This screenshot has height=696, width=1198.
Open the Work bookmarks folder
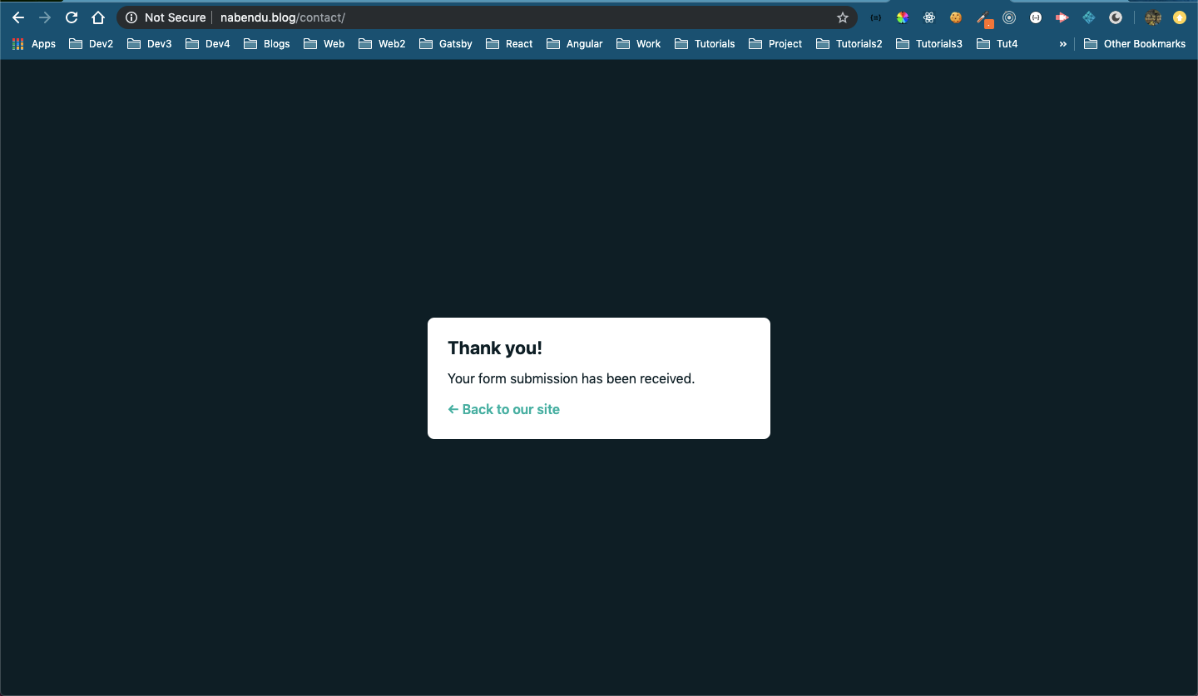[639, 44]
